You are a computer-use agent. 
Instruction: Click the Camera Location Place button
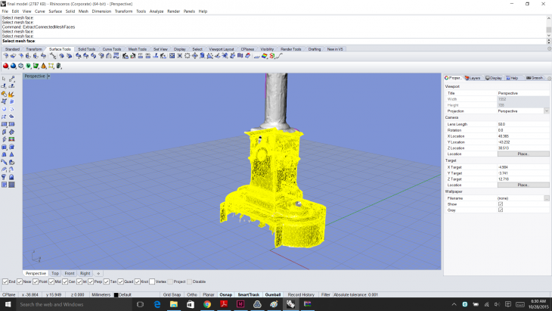coord(523,154)
